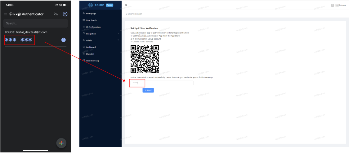Click the Case Search icon
349x153 pixels.
(x=84, y=20)
